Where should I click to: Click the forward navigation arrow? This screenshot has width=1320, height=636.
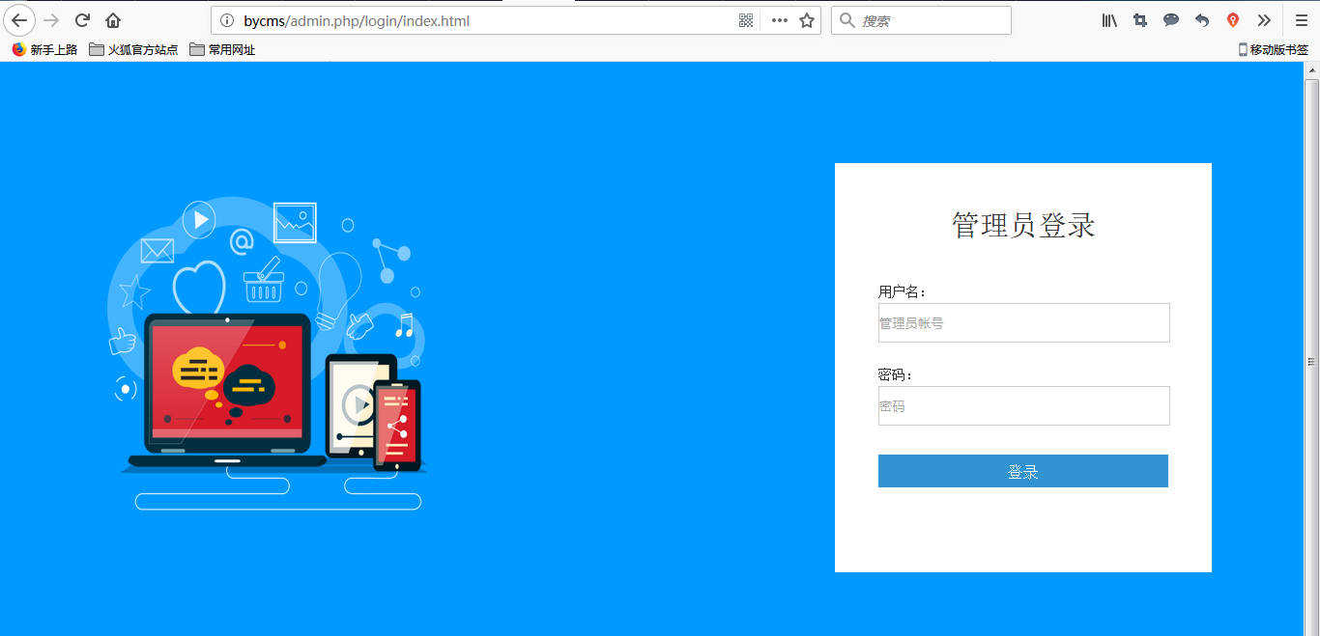pos(52,20)
